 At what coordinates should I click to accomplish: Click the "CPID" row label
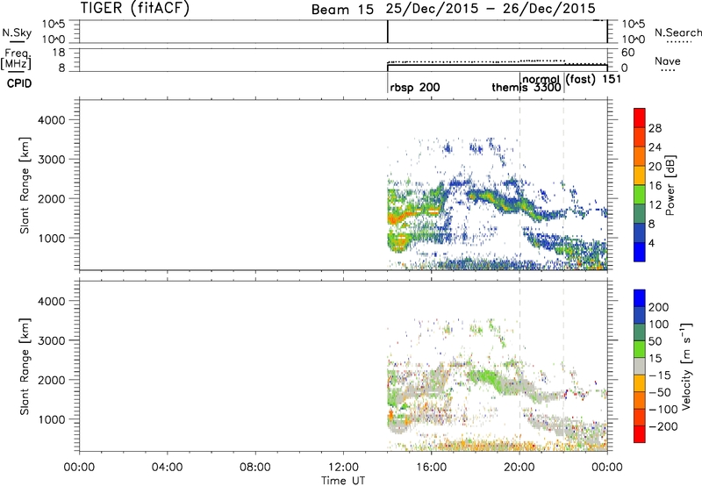[19, 83]
